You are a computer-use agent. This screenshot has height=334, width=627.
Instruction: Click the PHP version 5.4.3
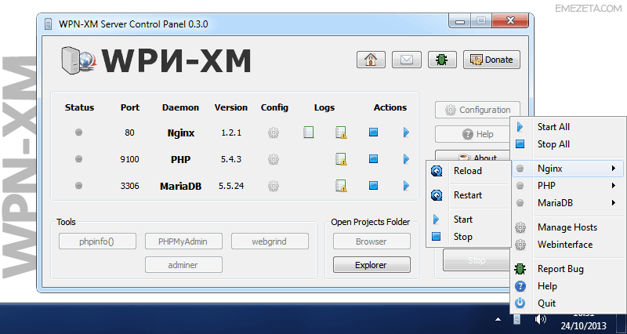point(231,159)
